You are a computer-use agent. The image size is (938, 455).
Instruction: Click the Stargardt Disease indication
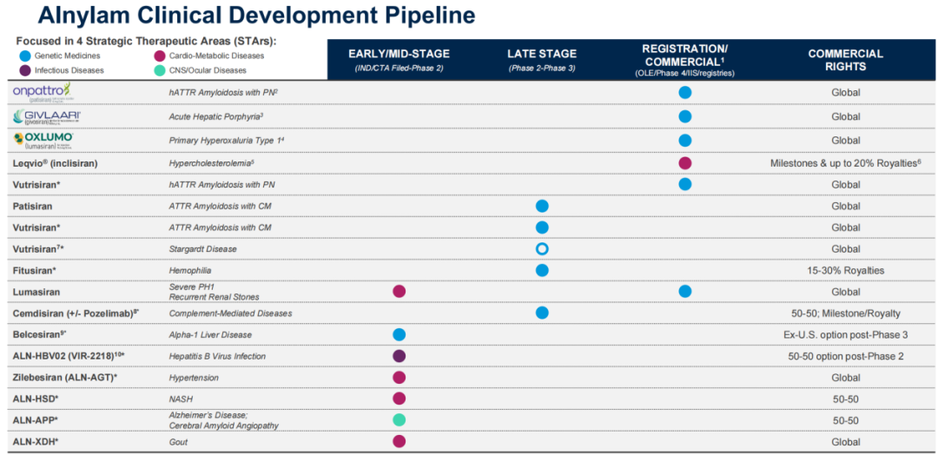(x=201, y=248)
